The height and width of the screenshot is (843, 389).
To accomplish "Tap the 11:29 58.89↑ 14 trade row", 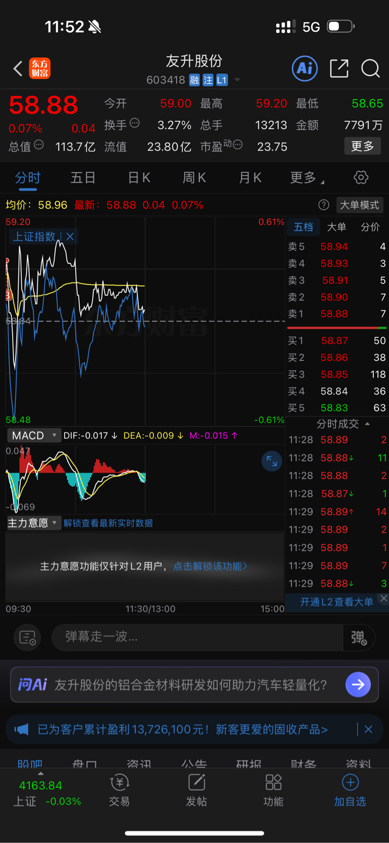I will (x=337, y=511).
